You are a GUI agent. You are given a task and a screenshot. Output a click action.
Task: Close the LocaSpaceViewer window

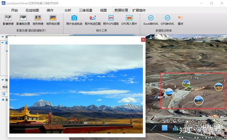(222, 3)
